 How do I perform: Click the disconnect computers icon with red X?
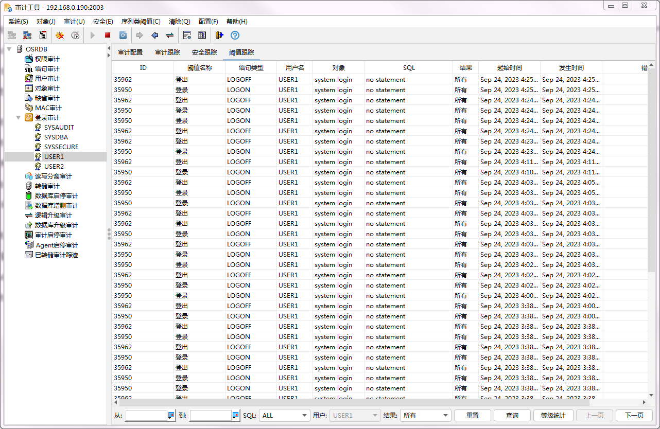[x=27, y=35]
